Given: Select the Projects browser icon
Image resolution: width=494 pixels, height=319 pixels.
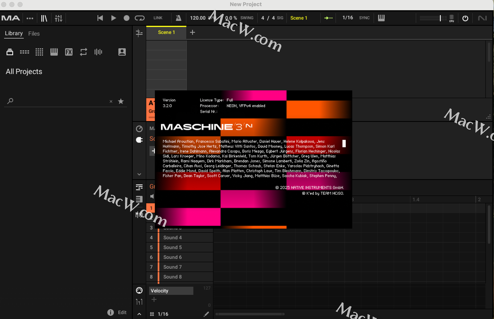Looking at the screenshot, I should [x=10, y=52].
